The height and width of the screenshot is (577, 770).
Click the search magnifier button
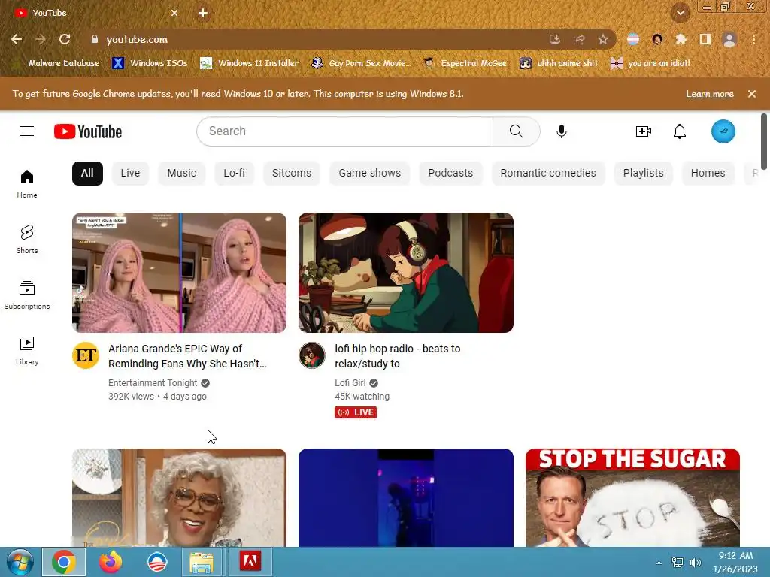click(516, 131)
